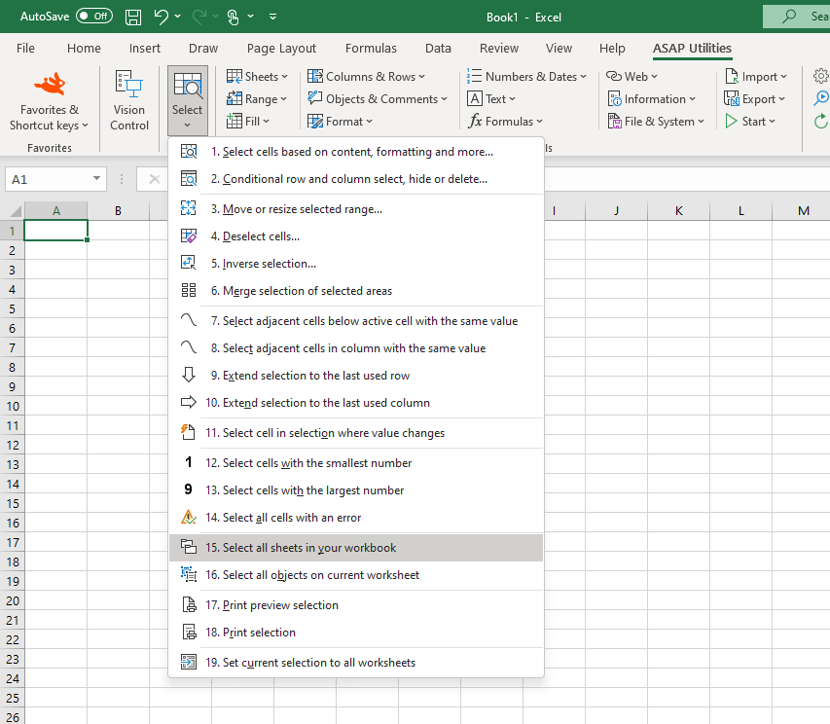Switch to the Formulas ribbon tab
830x724 pixels.
371,49
